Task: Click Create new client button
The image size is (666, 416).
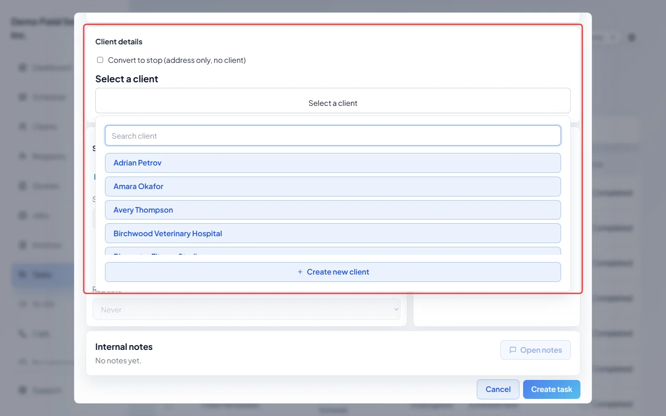Action: pyautogui.click(x=333, y=272)
